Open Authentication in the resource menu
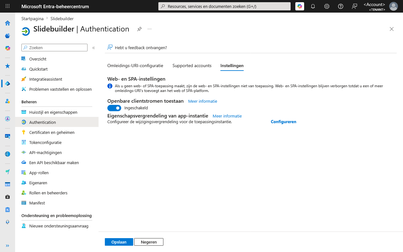 tap(57, 122)
